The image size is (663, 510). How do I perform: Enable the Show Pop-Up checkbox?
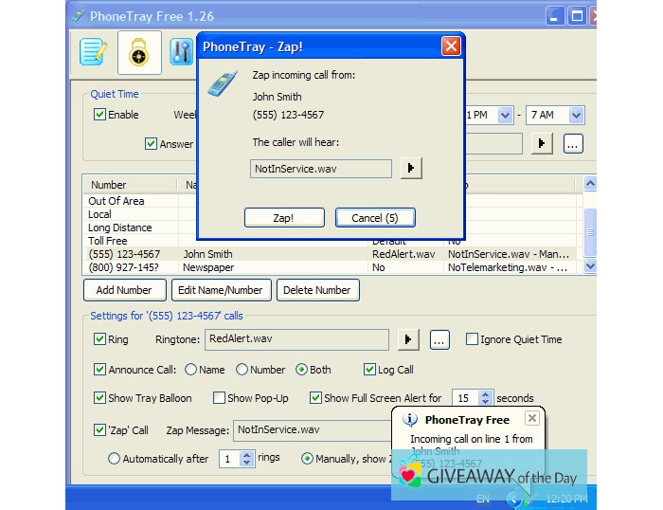click(219, 398)
